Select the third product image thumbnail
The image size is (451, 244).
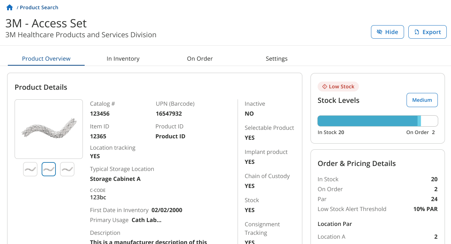point(67,169)
